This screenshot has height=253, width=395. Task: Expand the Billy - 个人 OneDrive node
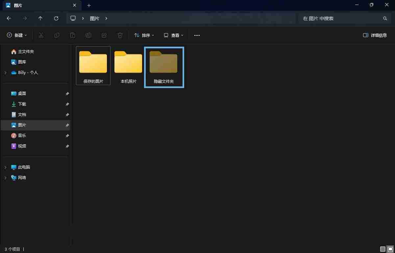pos(5,73)
